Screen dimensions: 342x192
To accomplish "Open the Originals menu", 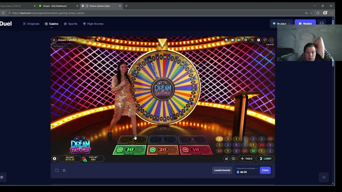I will tap(31, 24).
